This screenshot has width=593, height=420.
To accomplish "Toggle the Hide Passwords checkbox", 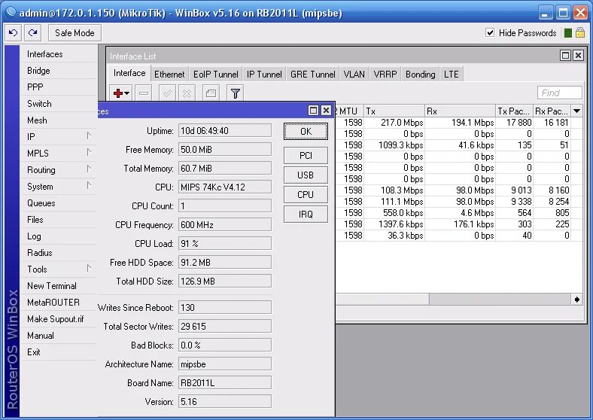I will tap(490, 33).
